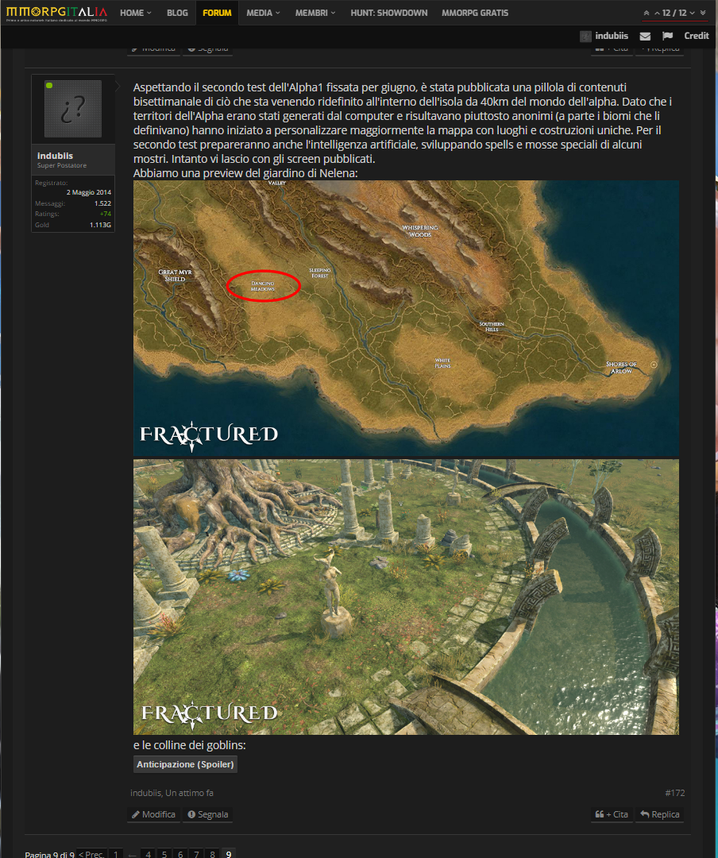Open the Credit link

(696, 36)
